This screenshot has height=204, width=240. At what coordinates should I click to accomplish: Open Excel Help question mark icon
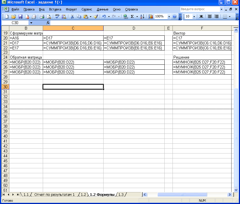tap(175, 17)
